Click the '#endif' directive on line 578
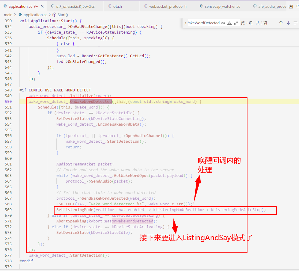 [26, 261]
